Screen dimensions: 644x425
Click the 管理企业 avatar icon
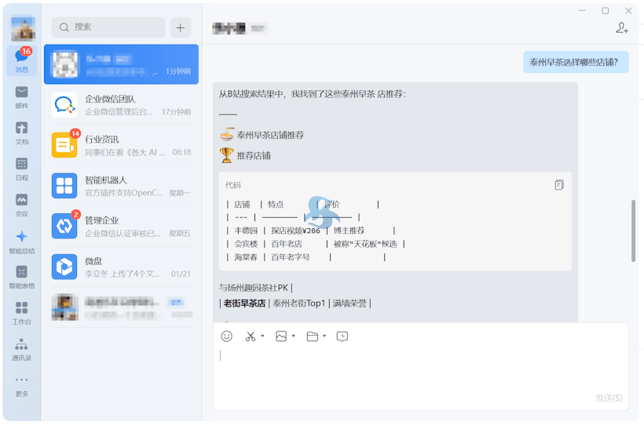(64, 226)
